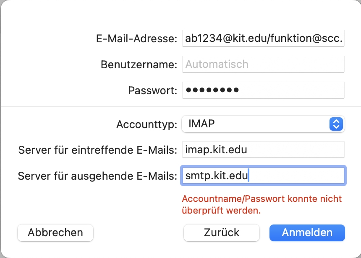
Task: Click the IMAP text in account type
Action: point(200,124)
